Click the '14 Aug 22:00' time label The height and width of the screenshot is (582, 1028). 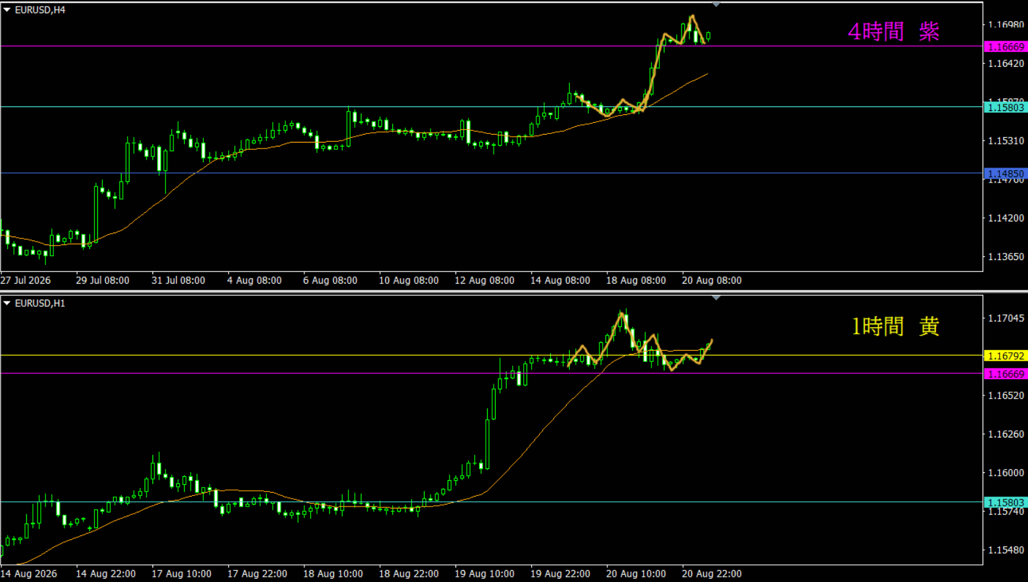pyautogui.click(x=106, y=574)
